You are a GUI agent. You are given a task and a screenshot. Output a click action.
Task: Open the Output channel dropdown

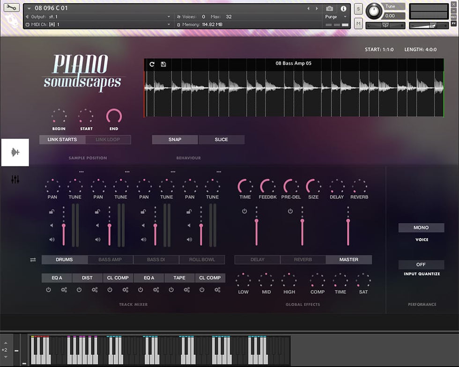169,17
